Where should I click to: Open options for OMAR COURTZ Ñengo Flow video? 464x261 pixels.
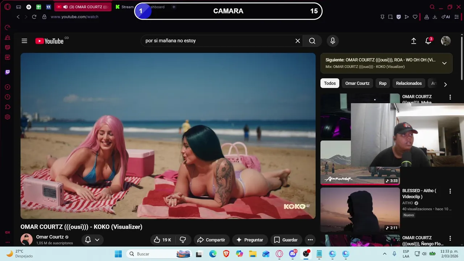coord(450,238)
